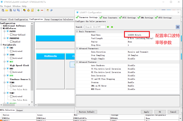The image size is (183, 121).
Task: Open the GPIO Settings tab
Action: pyautogui.click(x=163, y=18)
